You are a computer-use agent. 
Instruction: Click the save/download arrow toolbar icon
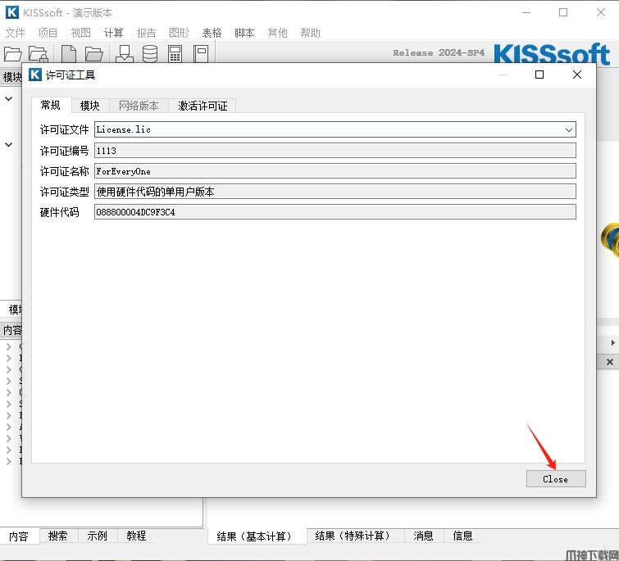click(x=125, y=53)
